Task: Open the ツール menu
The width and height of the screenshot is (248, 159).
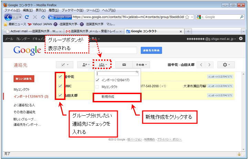Action: coord(93,10)
